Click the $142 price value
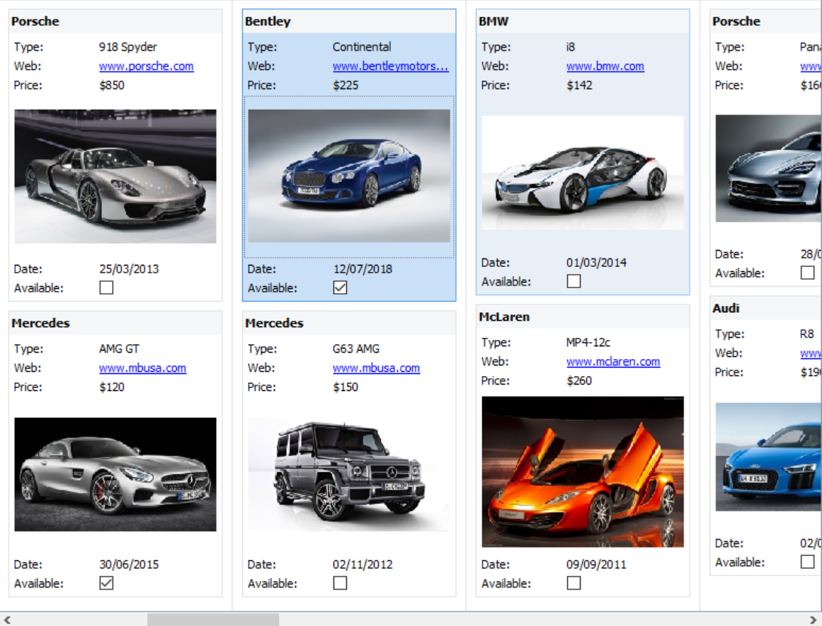 pos(579,85)
